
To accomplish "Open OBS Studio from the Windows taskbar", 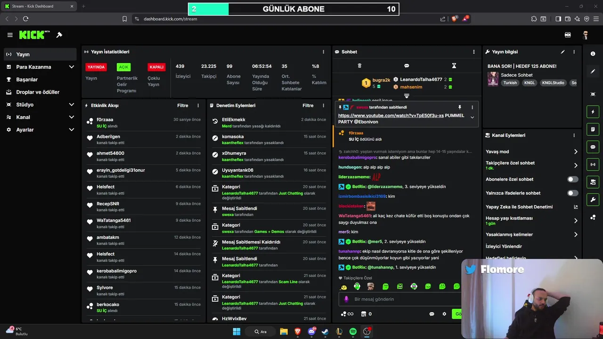I will (367, 331).
